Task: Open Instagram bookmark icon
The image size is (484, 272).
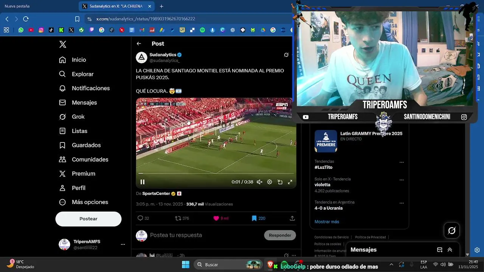Action: point(41,30)
